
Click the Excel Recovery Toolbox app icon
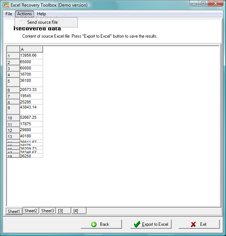[6, 5]
